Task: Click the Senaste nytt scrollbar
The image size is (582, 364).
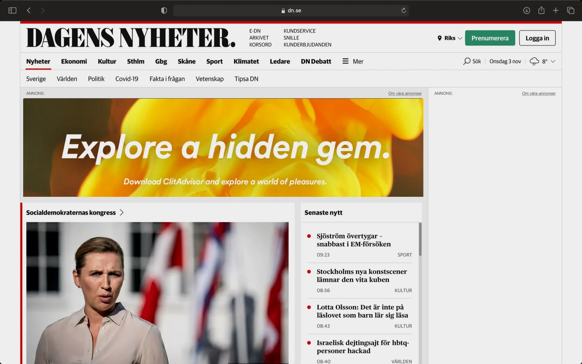Action: tap(420, 239)
